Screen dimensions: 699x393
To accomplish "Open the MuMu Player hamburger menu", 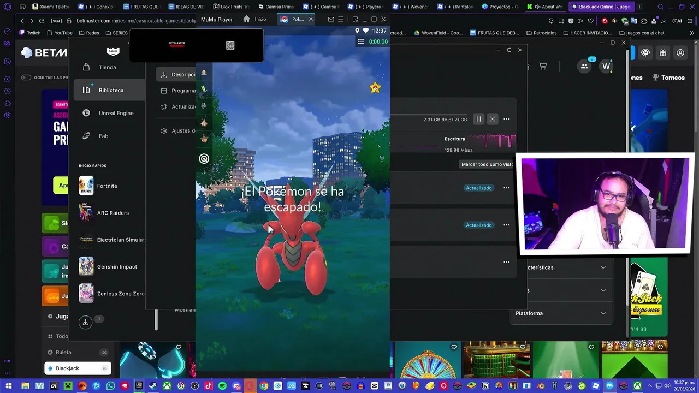I will coord(341,19).
